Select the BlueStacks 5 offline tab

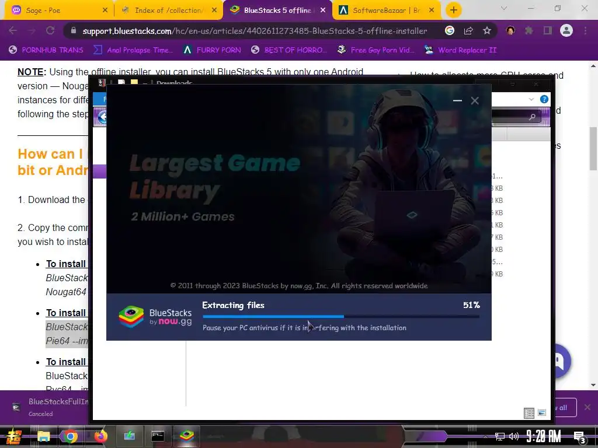click(x=277, y=10)
